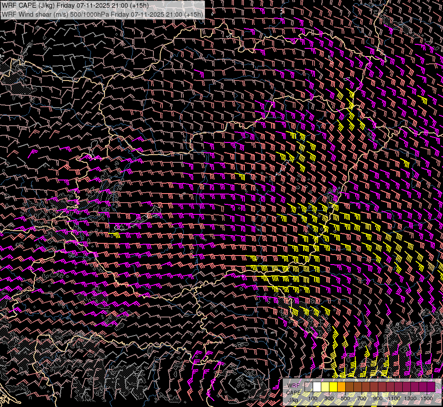
Task: Pick the first brown swatch after orange
Action: (349, 387)
